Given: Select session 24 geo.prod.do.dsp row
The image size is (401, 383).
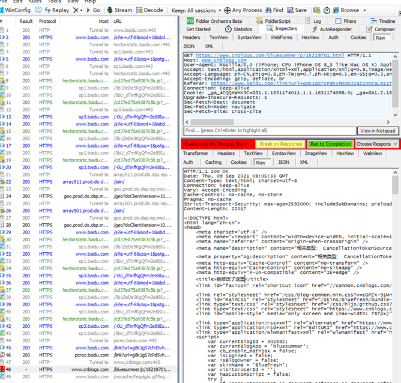Looking at the screenshot, I should [89, 196].
